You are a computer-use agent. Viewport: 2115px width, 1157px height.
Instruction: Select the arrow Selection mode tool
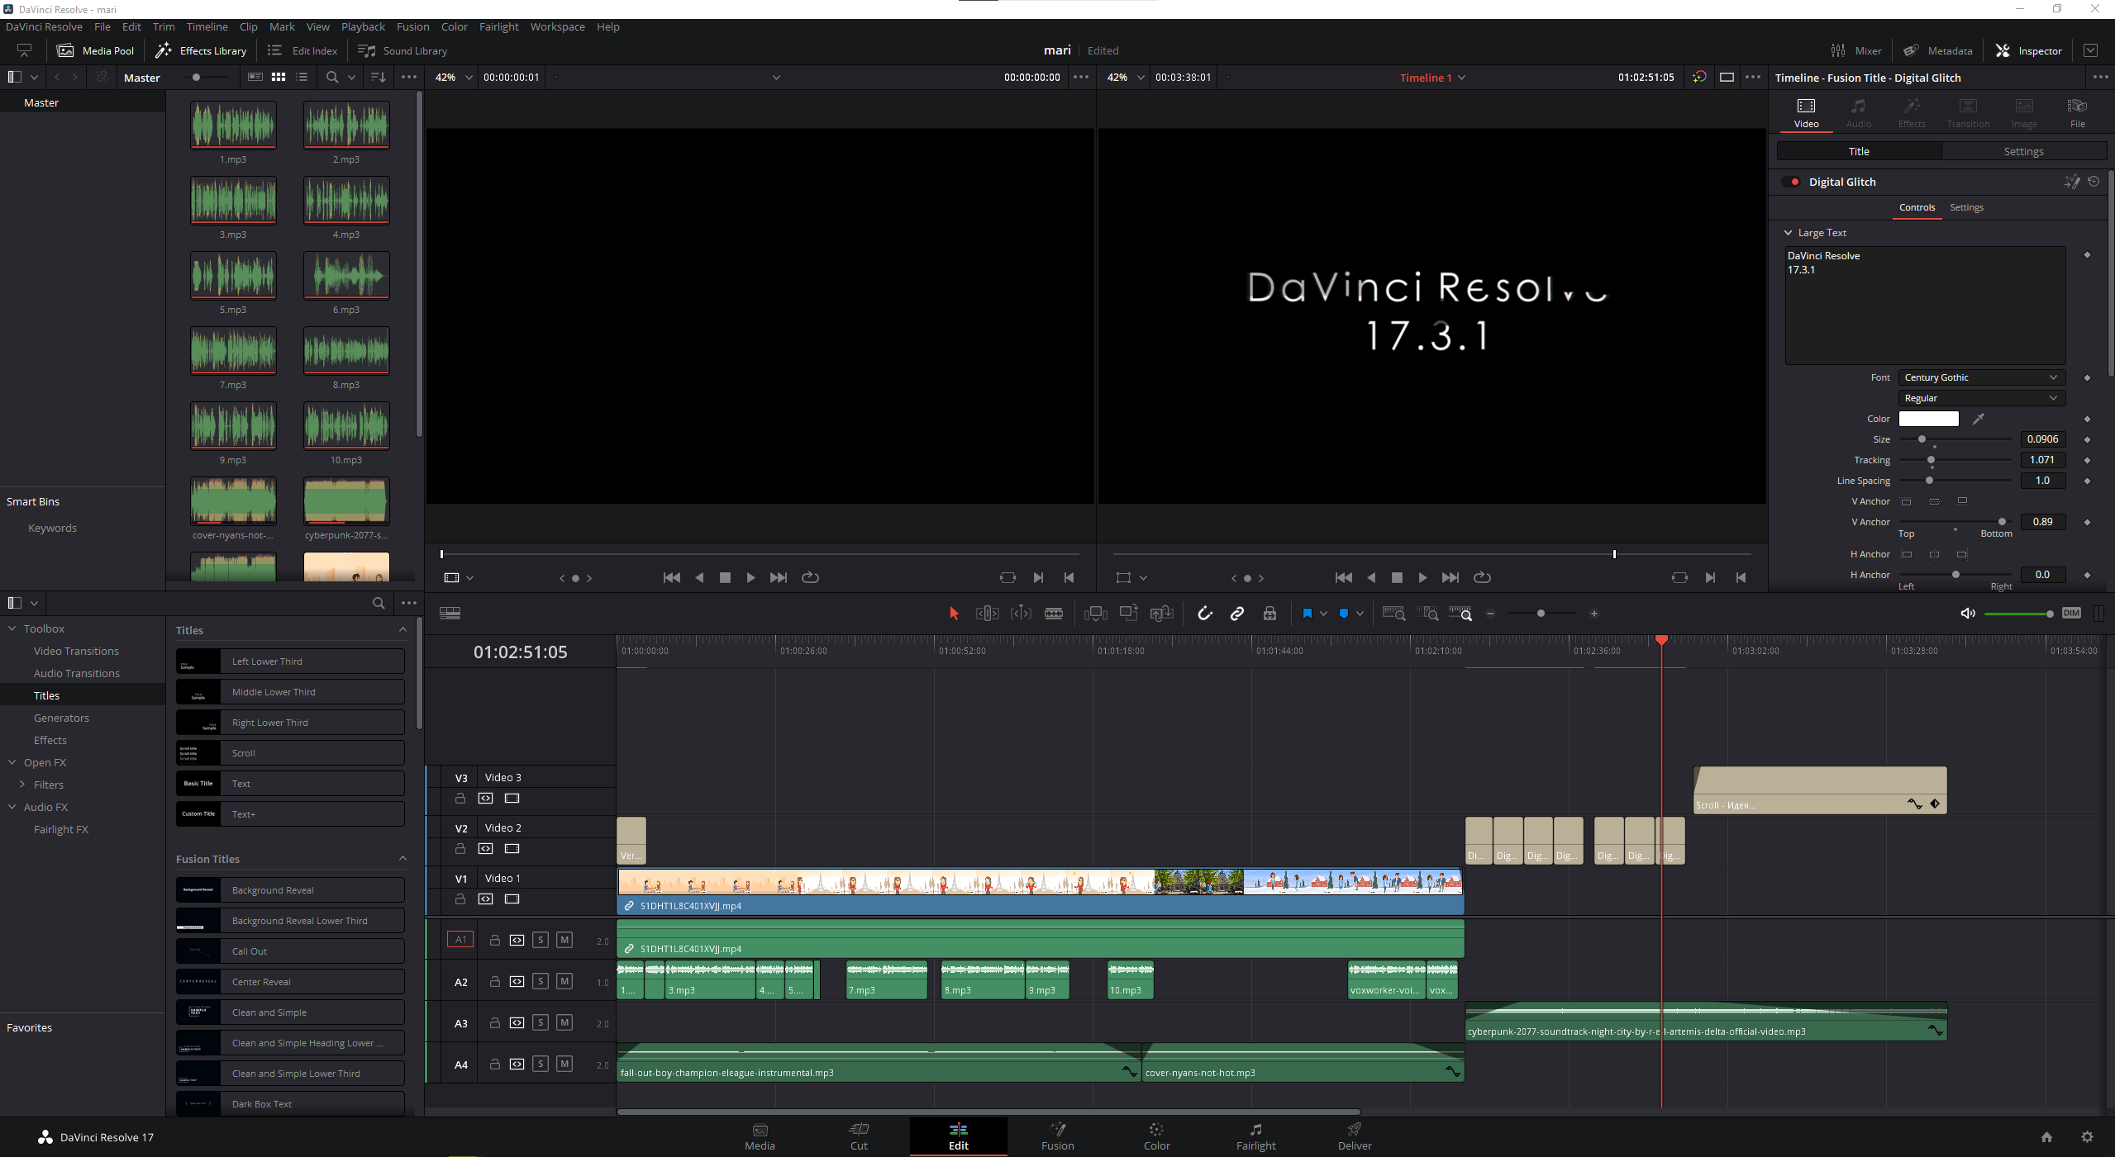(x=954, y=614)
